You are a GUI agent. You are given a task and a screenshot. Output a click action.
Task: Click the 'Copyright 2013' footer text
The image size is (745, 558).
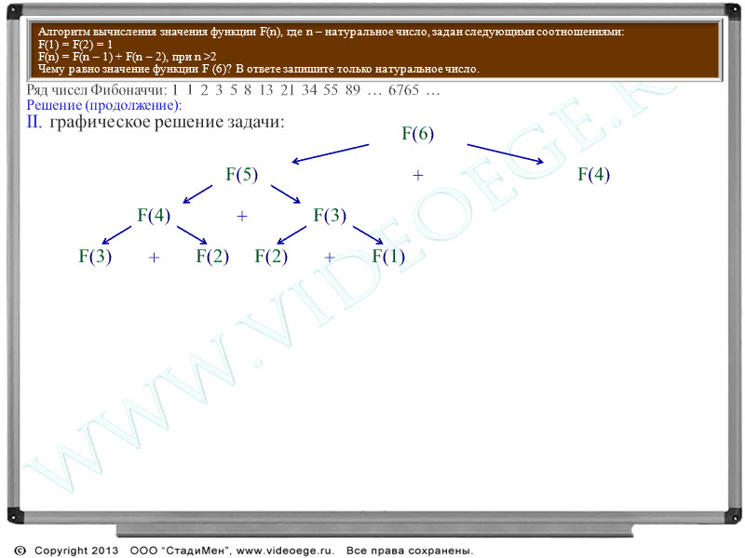coord(76,551)
